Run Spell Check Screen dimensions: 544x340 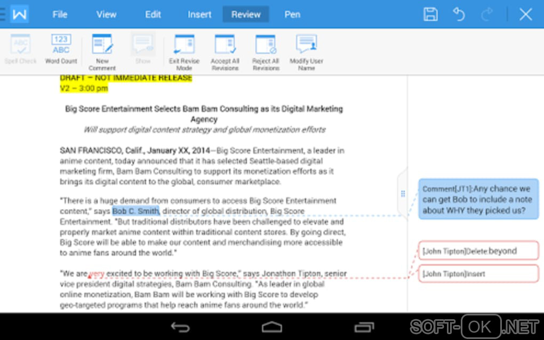click(20, 49)
